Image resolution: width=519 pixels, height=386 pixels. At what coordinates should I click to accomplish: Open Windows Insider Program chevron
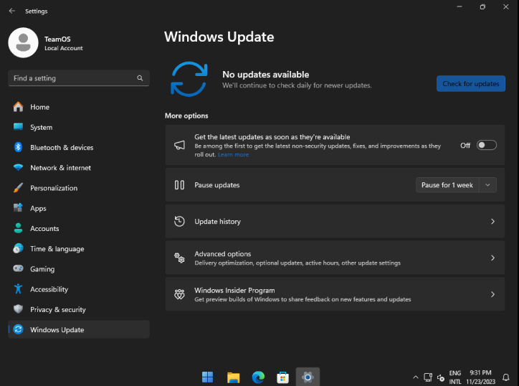click(x=492, y=294)
